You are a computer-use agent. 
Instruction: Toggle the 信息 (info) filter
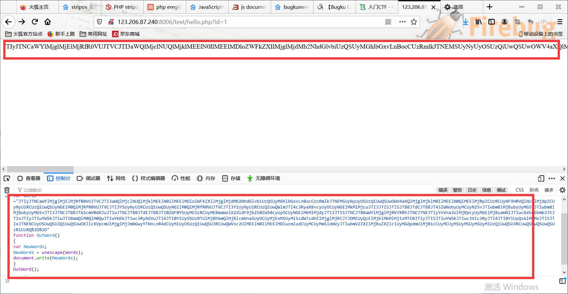tap(486, 190)
